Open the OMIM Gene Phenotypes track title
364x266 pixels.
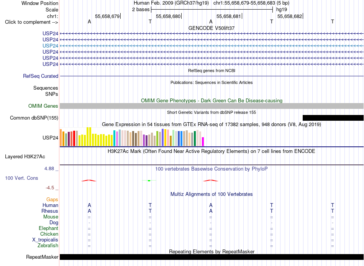(x=212, y=100)
